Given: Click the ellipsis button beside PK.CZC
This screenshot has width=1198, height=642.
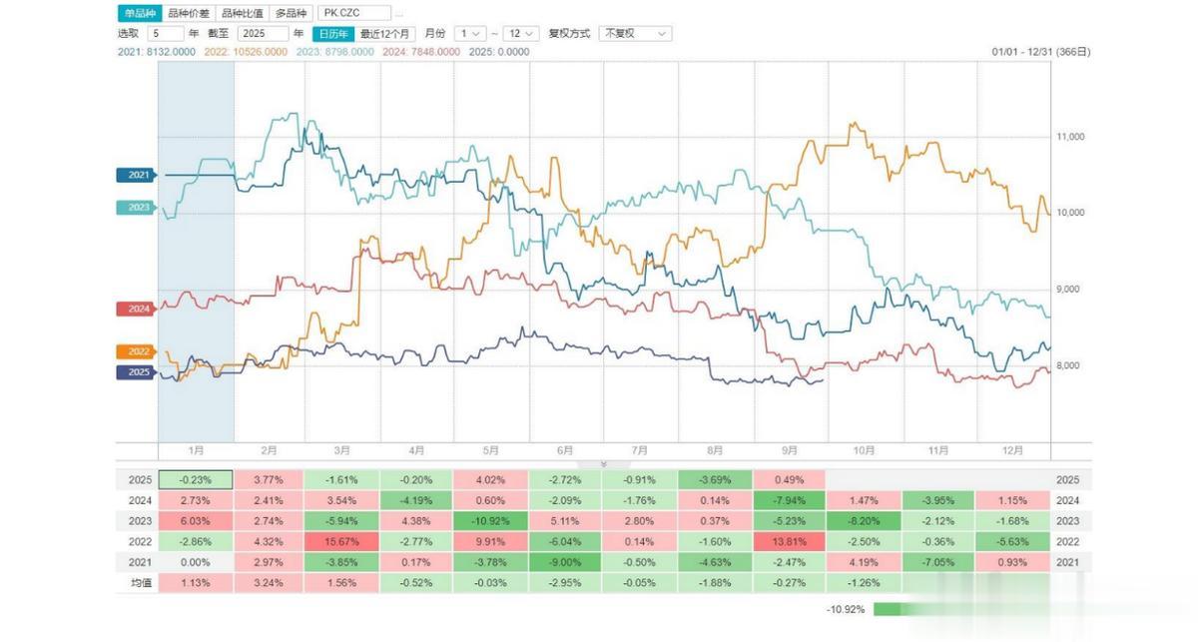Looking at the screenshot, I should pyautogui.click(x=399, y=14).
